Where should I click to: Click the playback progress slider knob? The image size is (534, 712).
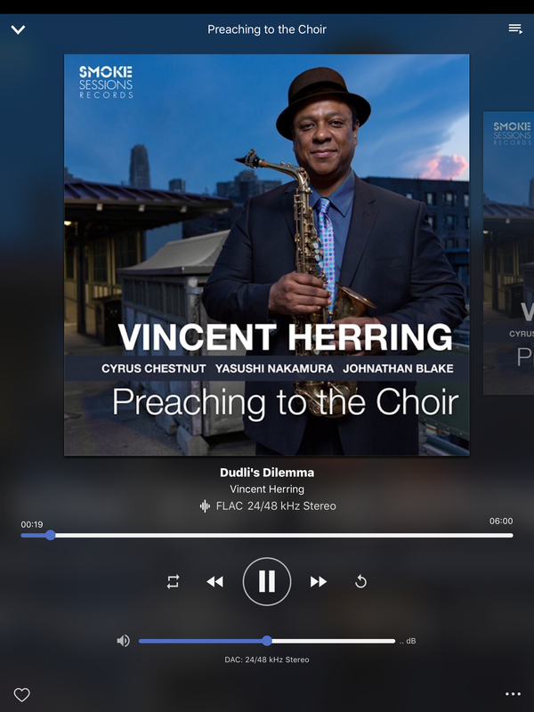tap(51, 536)
